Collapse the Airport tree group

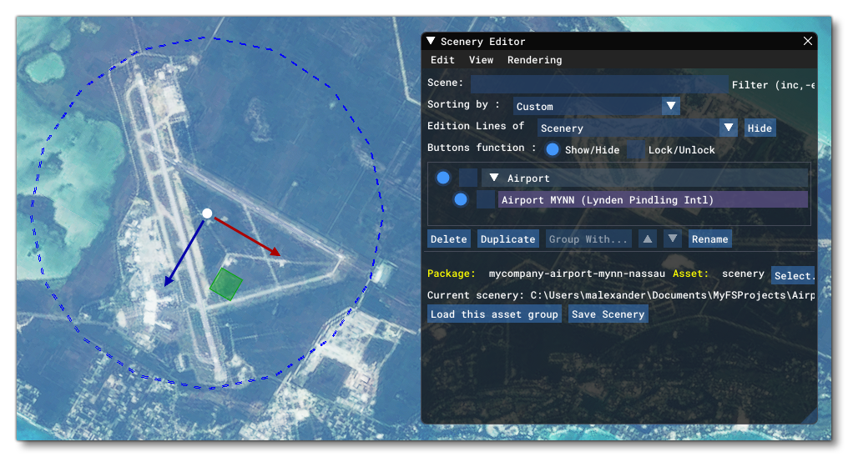493,177
